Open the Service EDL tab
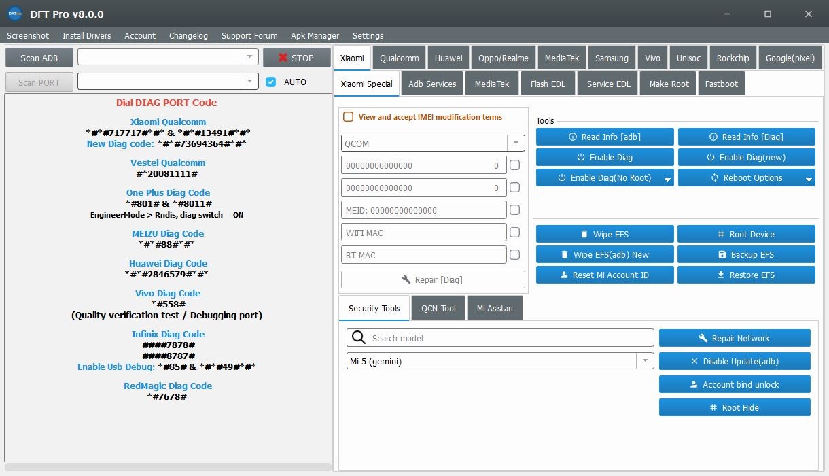Viewport: 829px width, 476px height. point(609,84)
